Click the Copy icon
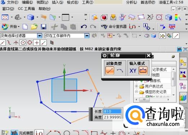This screenshot has width=188, height=135. [64, 26]
